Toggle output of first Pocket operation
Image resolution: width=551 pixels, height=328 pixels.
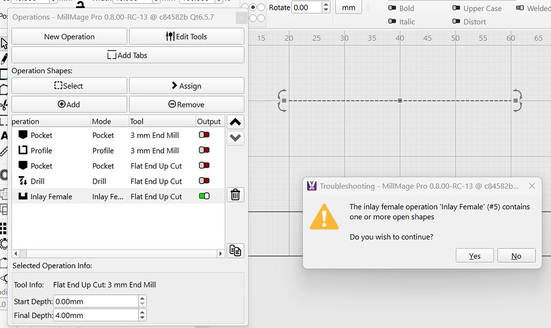pyautogui.click(x=204, y=135)
